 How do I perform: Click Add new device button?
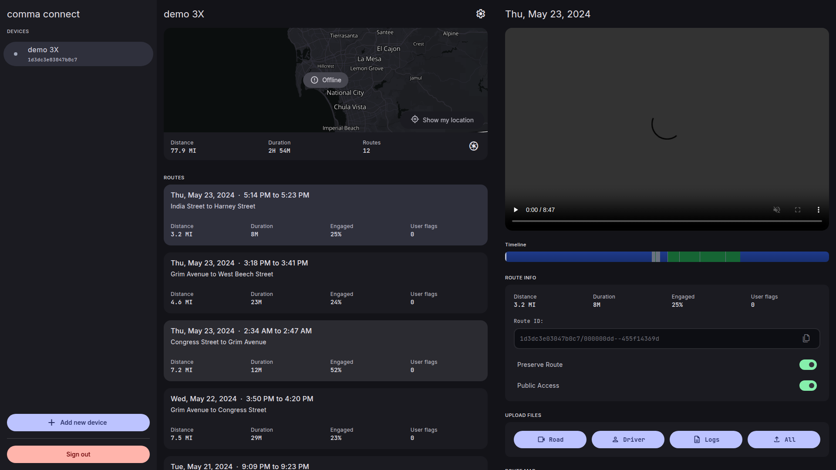coord(78,423)
